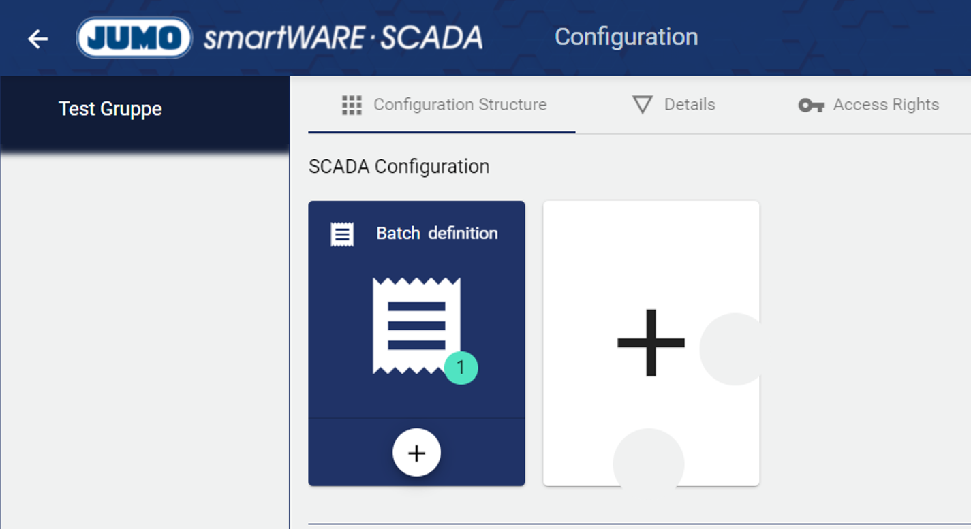Click the large plus on the white card
The image size is (971, 529).
[651, 342]
